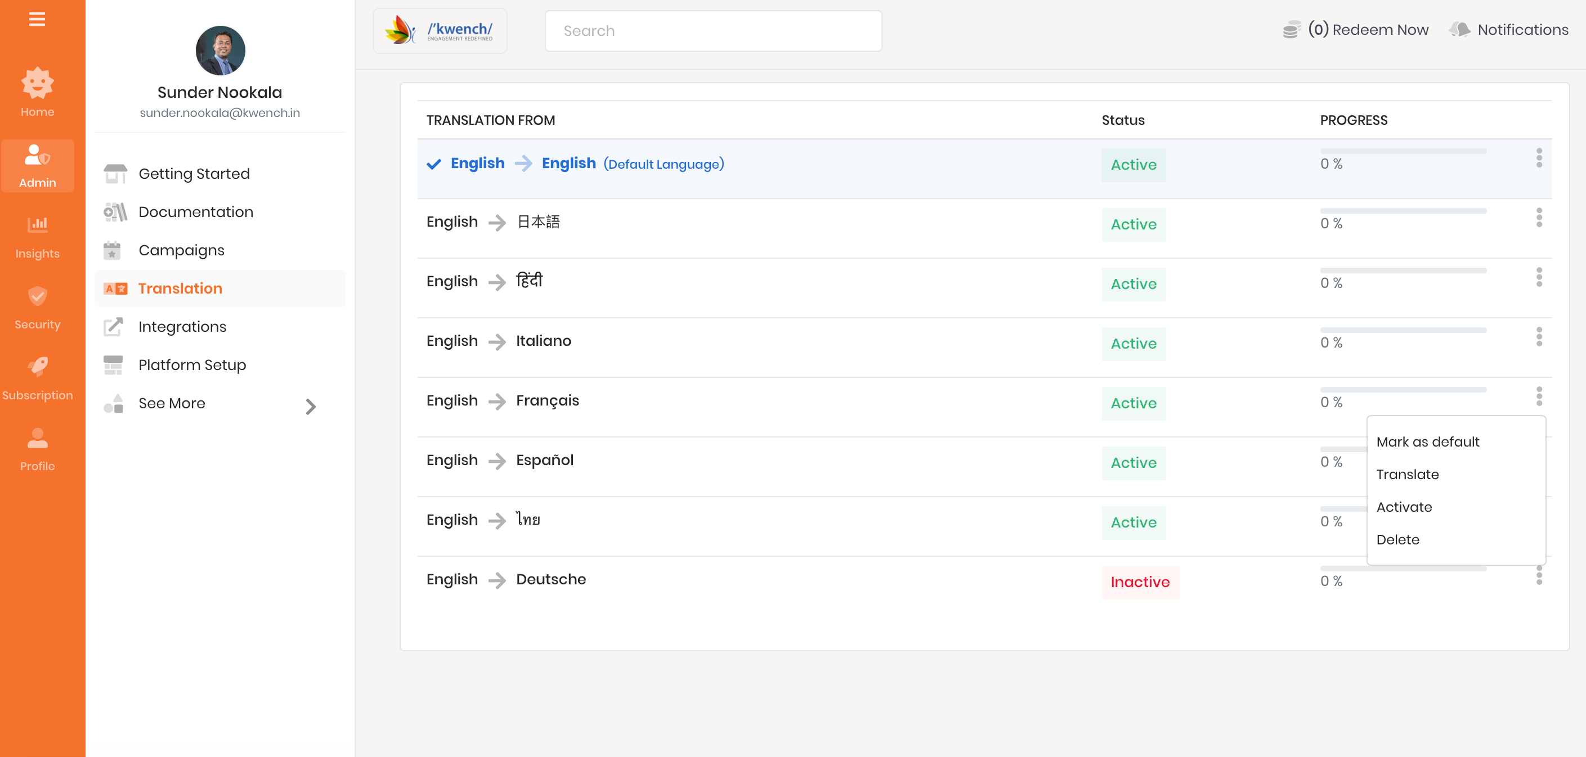This screenshot has width=1586, height=757.
Task: Click the Italiano progress bar
Action: (x=1403, y=331)
